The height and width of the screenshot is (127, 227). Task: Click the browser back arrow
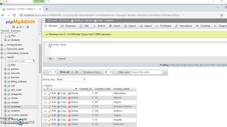pos(3,15)
